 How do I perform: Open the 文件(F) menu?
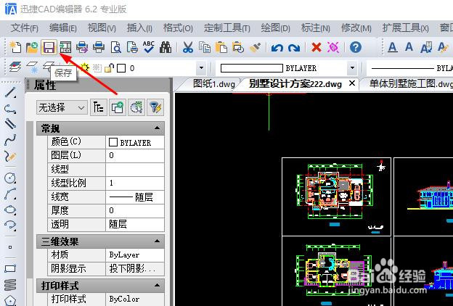[x=25, y=28]
